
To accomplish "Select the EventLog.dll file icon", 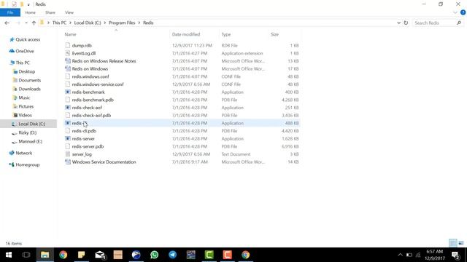I will 68,53.
